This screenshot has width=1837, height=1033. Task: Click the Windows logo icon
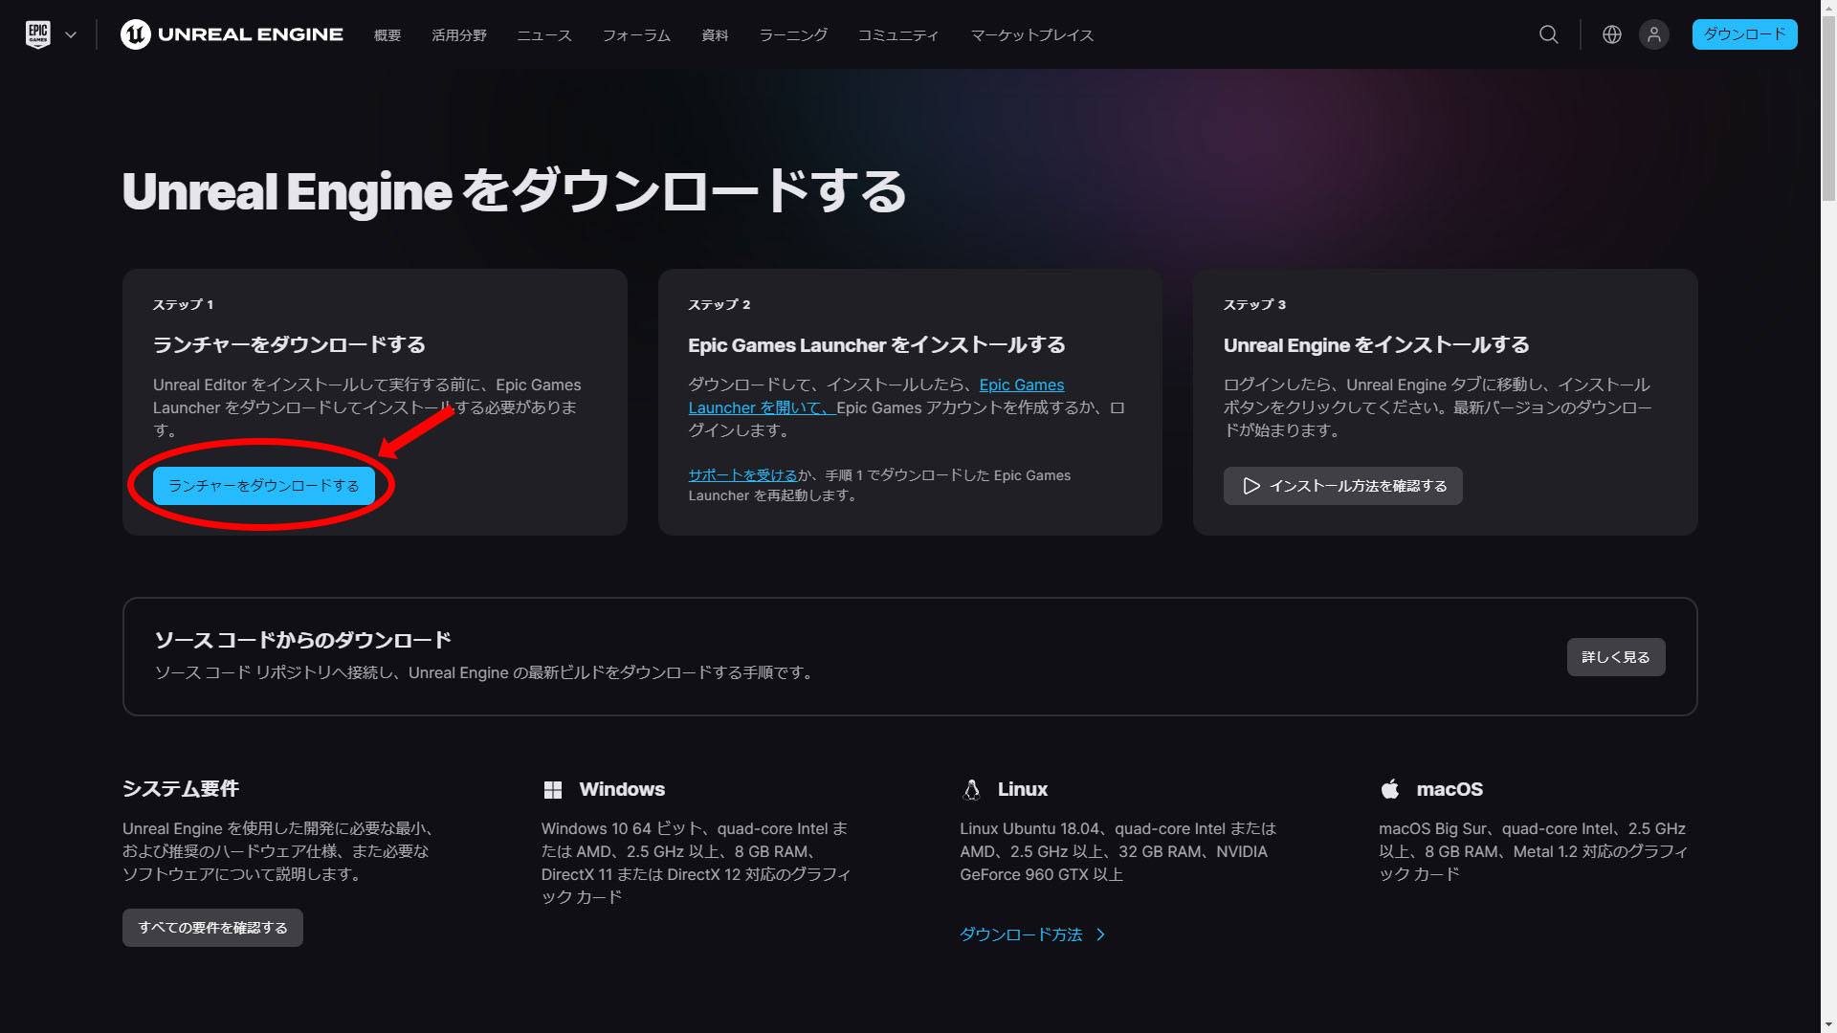(553, 790)
